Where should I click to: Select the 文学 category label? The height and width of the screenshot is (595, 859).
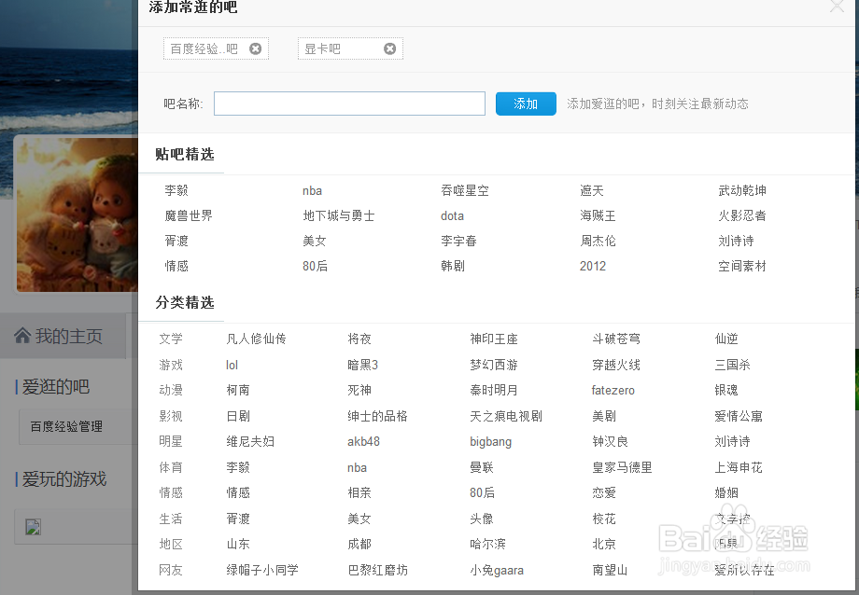(x=171, y=339)
